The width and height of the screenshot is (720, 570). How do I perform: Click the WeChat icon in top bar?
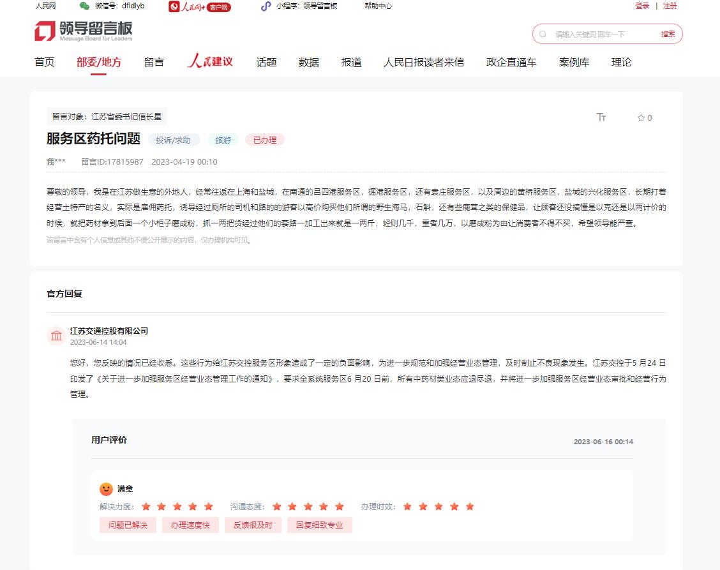tap(84, 6)
